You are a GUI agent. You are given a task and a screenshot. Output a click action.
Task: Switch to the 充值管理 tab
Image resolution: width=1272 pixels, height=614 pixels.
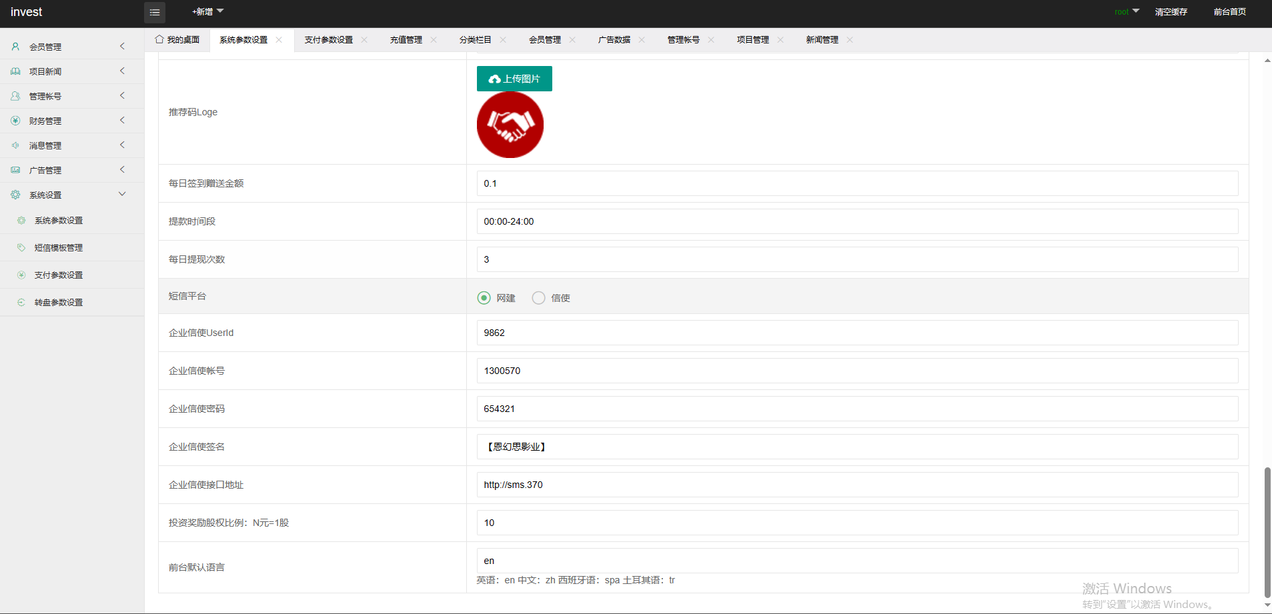point(406,40)
